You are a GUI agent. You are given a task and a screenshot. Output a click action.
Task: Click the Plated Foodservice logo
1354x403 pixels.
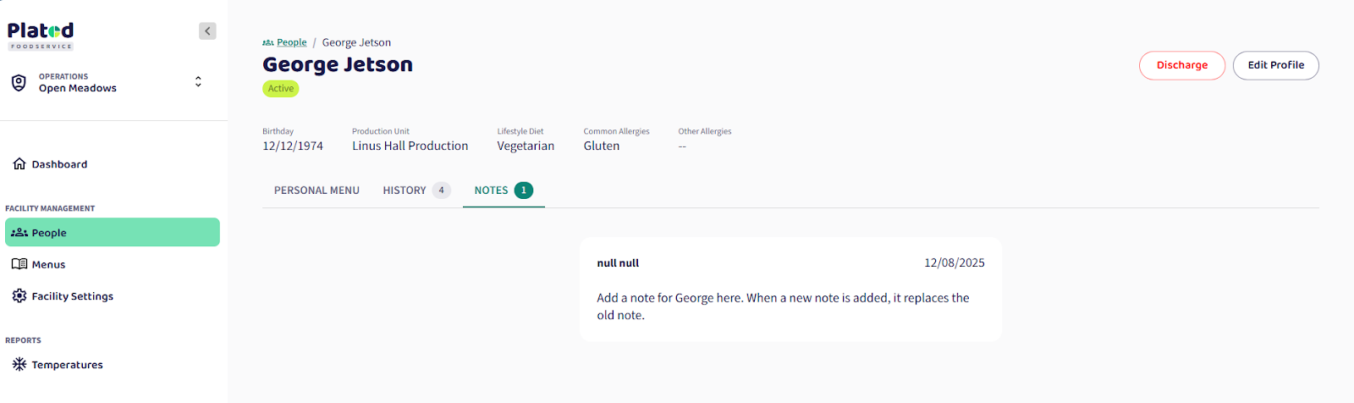(41, 36)
